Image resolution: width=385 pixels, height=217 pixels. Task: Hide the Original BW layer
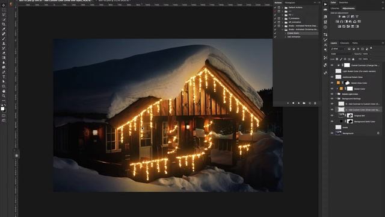tap(332, 115)
